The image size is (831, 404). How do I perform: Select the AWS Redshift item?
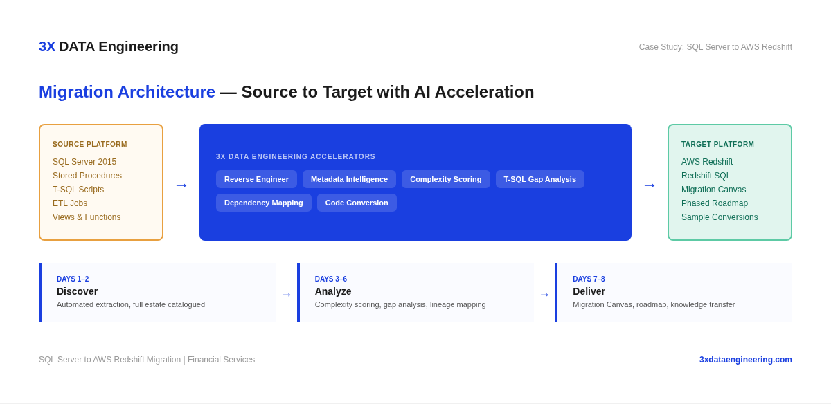pos(707,162)
